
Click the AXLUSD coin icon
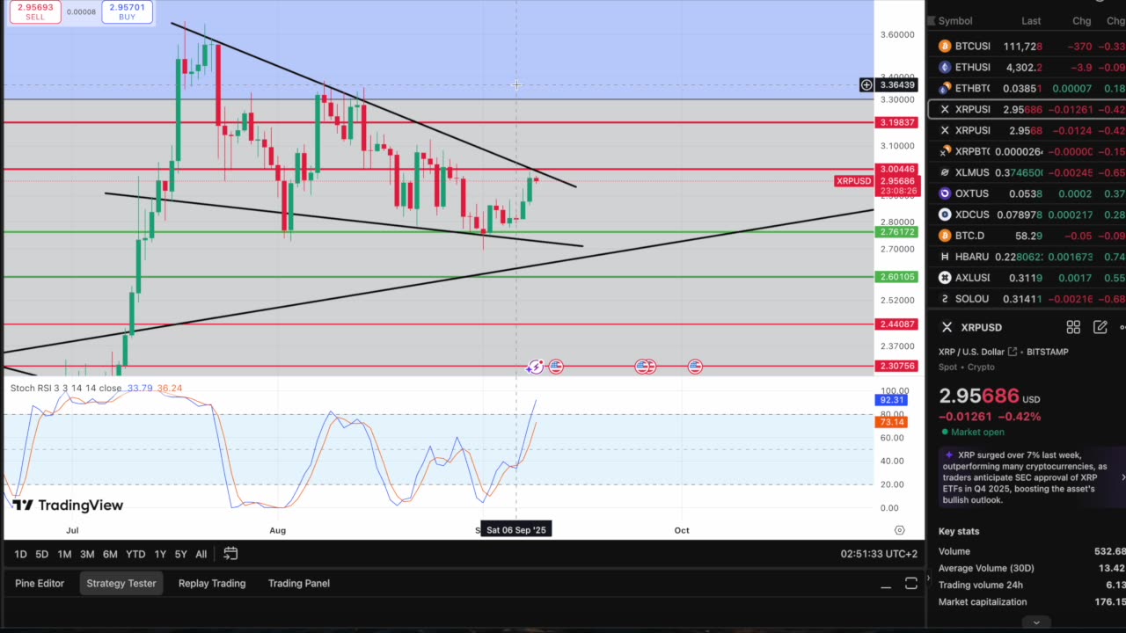[945, 278]
